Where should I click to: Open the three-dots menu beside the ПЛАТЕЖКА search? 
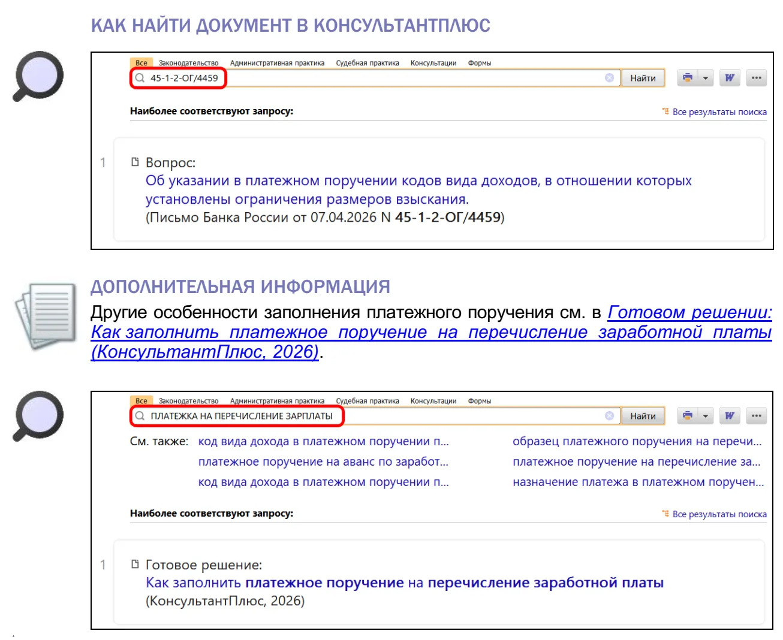point(757,416)
